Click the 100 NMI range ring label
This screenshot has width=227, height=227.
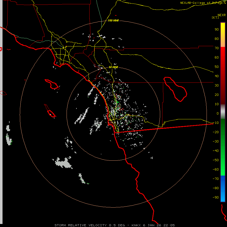coord(113,20)
